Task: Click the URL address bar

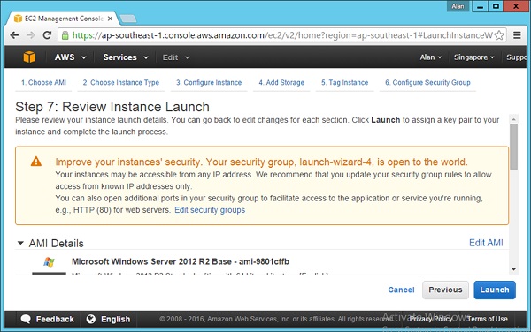Action: point(282,35)
